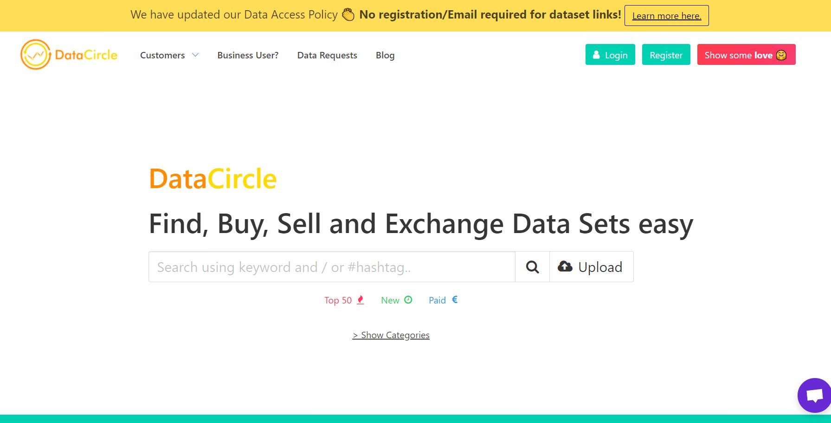Click the keyword or hashtag search field
Image resolution: width=831 pixels, height=423 pixels.
click(332, 267)
